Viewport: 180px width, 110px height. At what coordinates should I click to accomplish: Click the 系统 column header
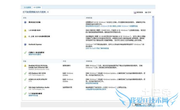coord(25,18)
